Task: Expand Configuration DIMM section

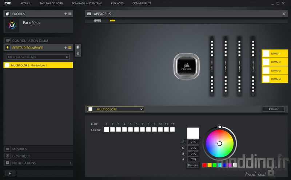Action: [38, 41]
